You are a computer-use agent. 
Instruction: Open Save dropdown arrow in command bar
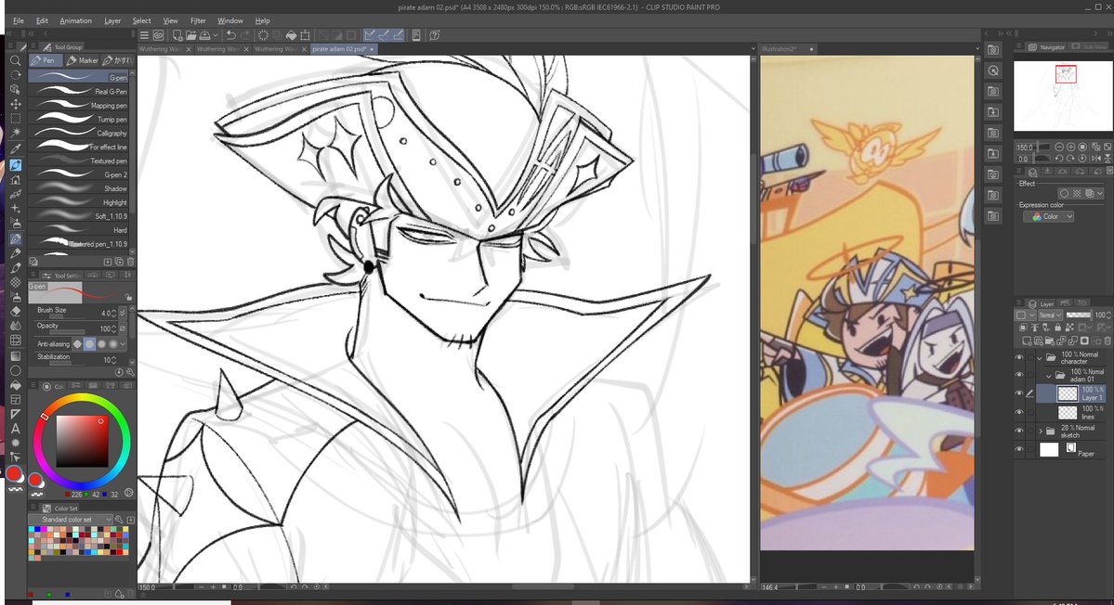click(216, 35)
